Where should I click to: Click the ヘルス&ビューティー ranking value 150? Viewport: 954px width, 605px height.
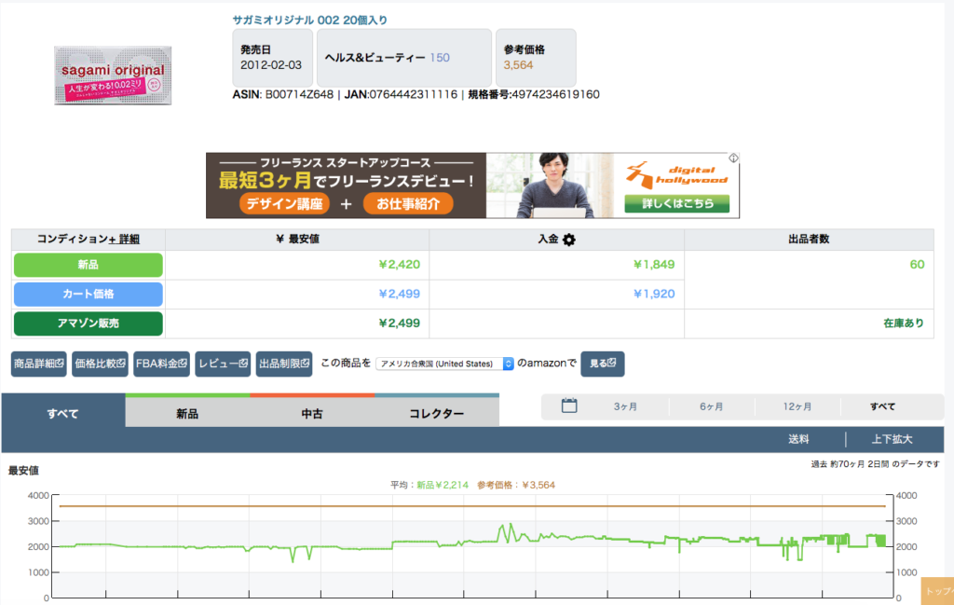point(440,58)
